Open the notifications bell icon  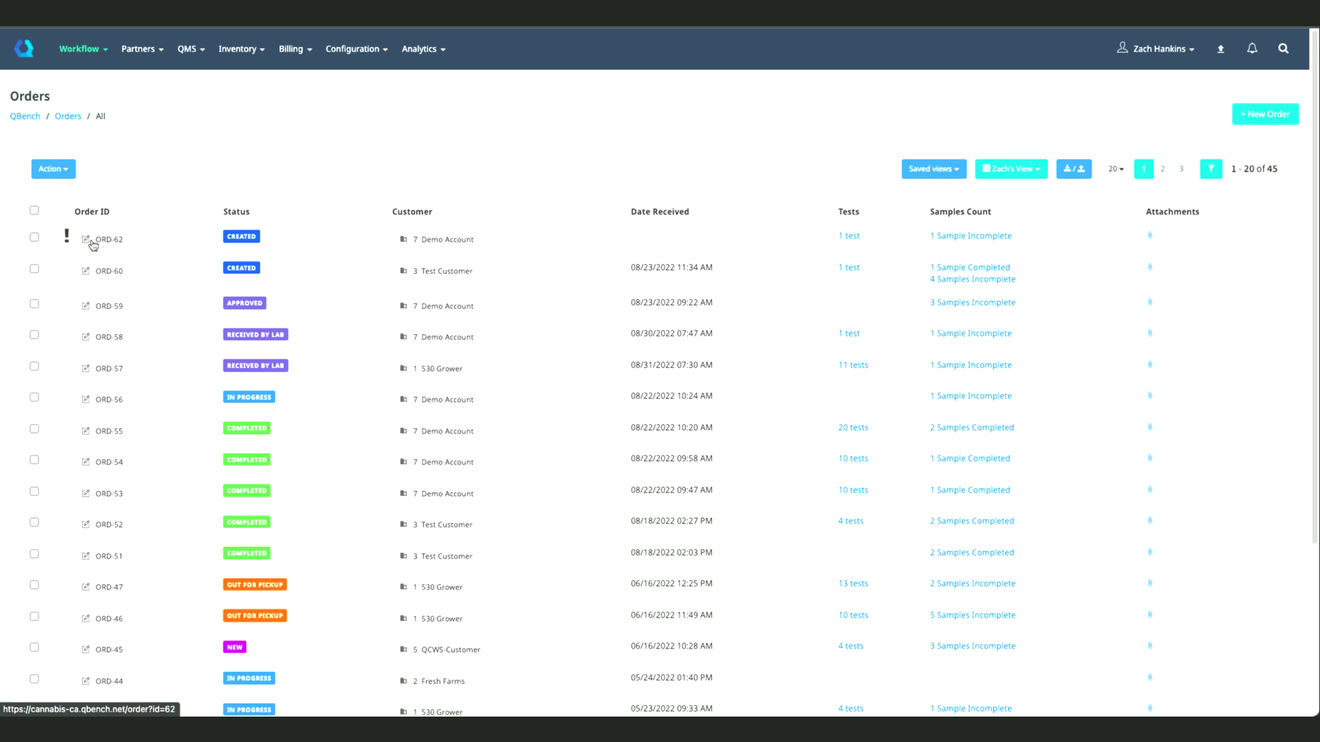click(1252, 49)
